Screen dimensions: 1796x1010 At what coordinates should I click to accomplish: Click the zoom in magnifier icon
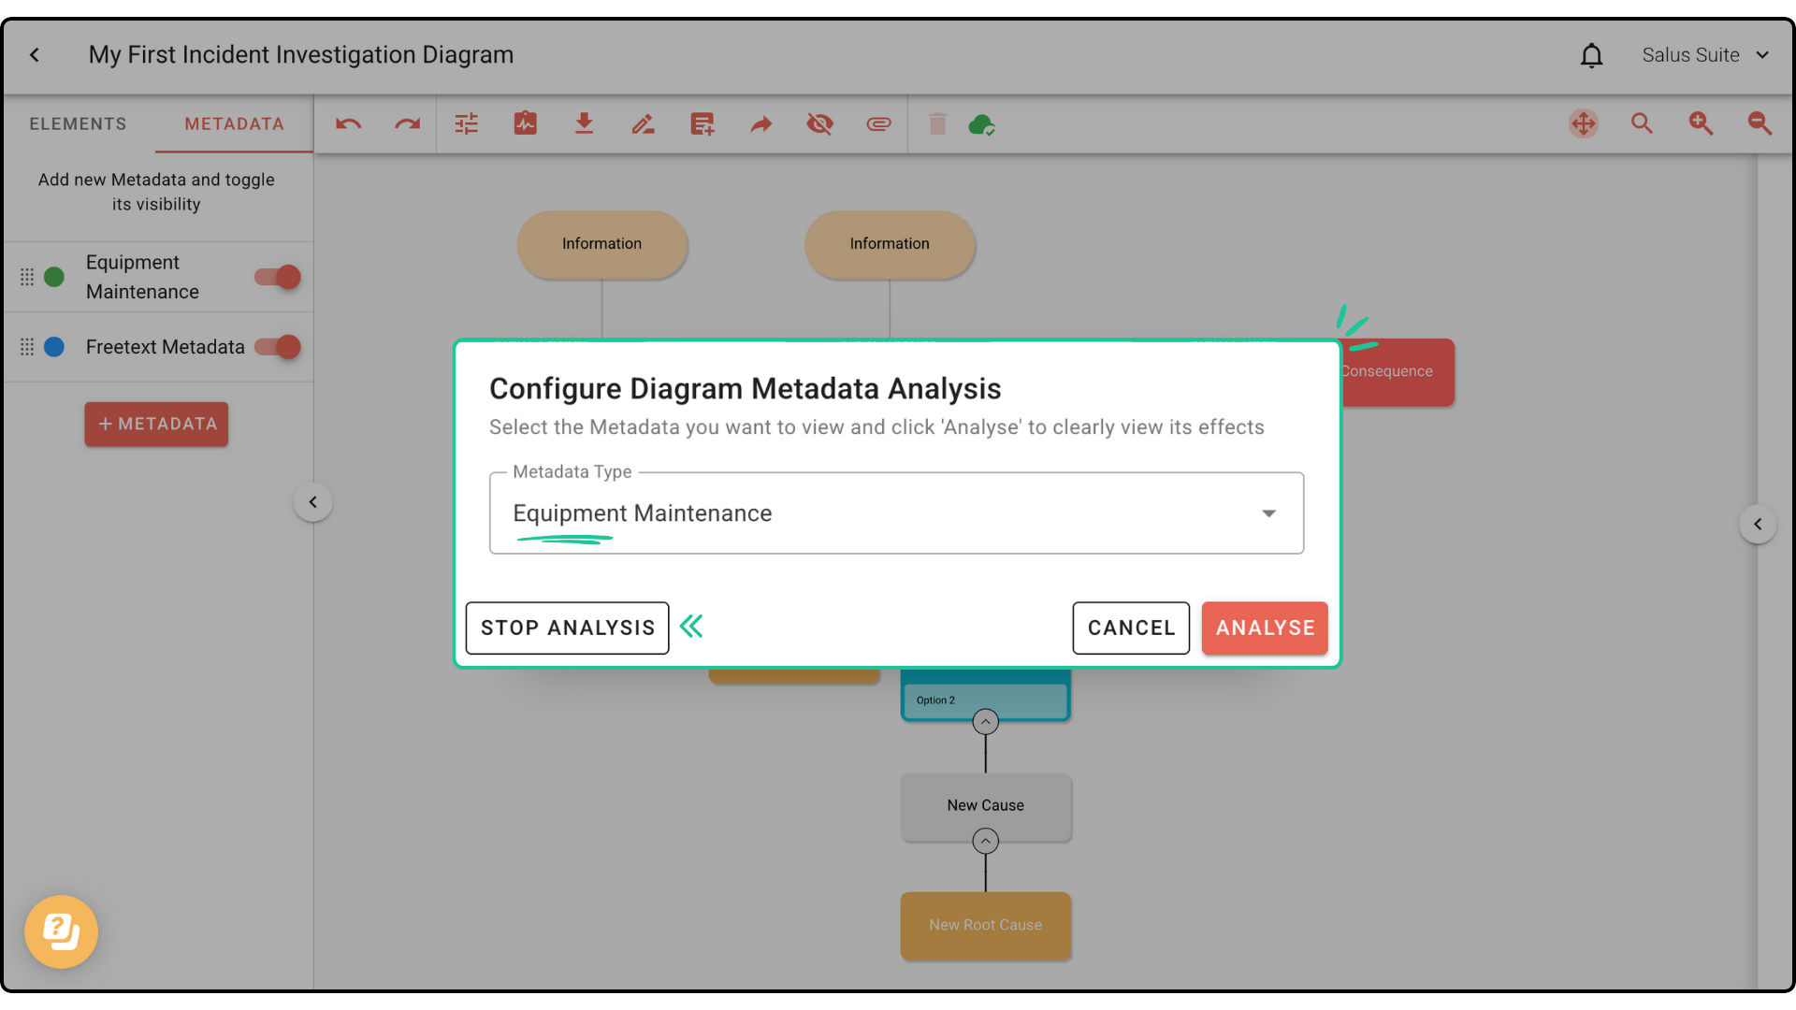1701,124
